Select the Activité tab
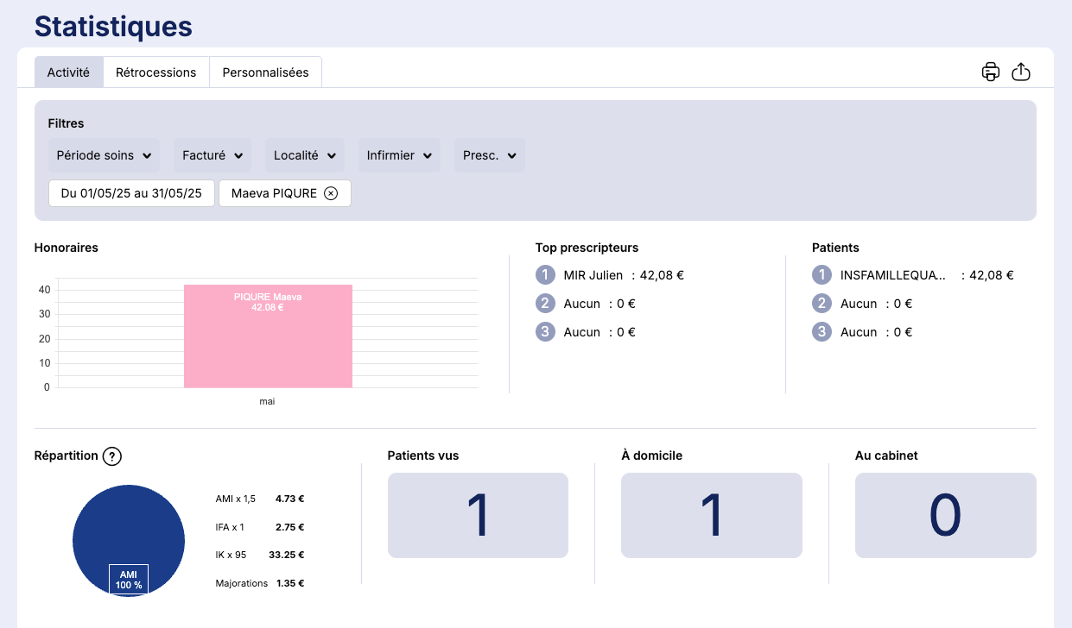 coord(68,72)
